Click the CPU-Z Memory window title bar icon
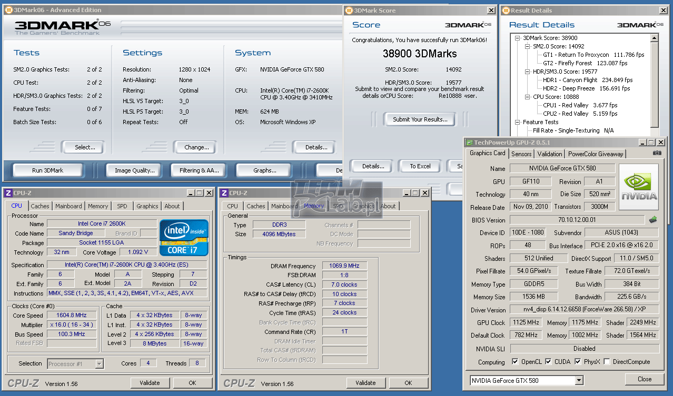The image size is (673, 396). 224,193
